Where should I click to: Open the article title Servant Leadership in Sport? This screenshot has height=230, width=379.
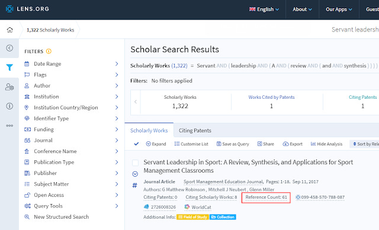(248, 166)
